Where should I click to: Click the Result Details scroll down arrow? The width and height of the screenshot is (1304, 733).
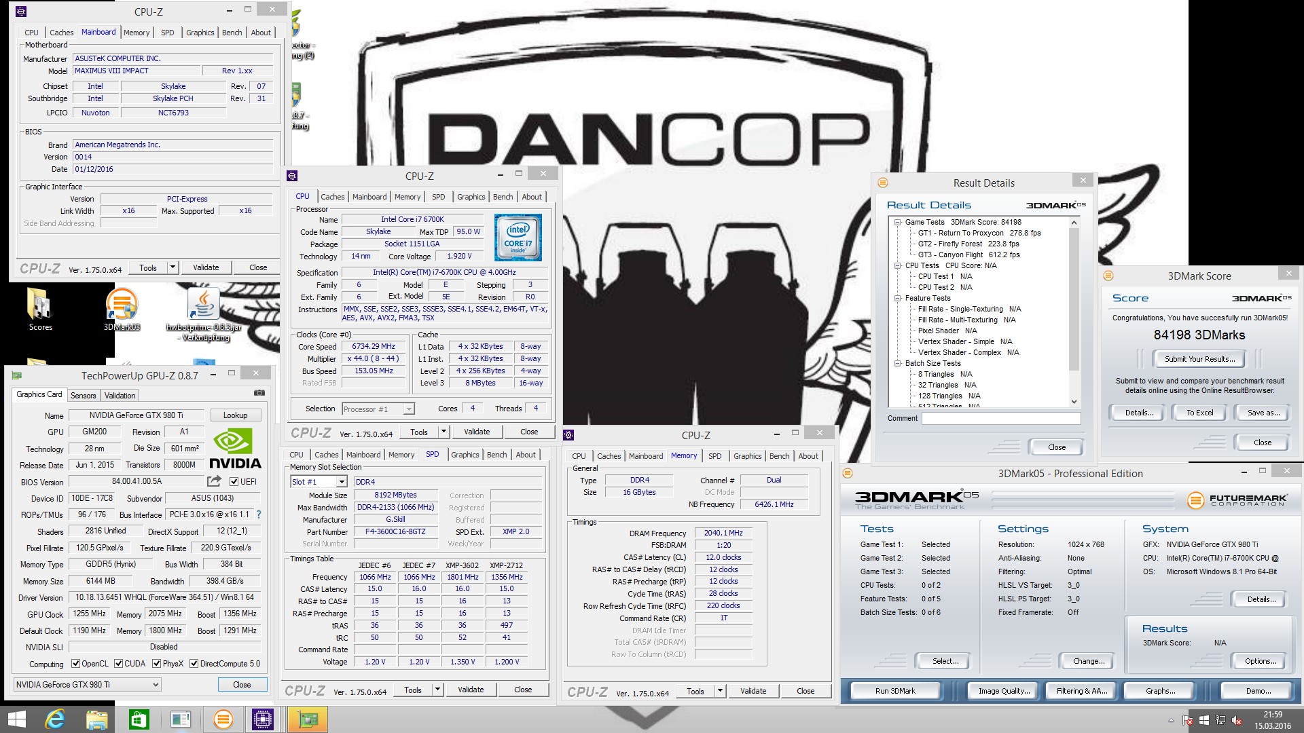click(x=1074, y=402)
